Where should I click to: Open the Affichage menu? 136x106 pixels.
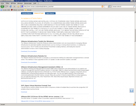(13, 3)
